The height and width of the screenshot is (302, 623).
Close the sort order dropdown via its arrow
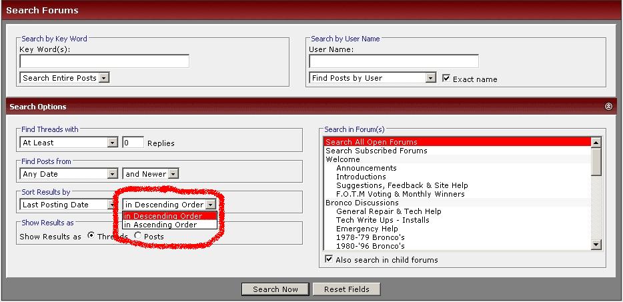(x=211, y=205)
